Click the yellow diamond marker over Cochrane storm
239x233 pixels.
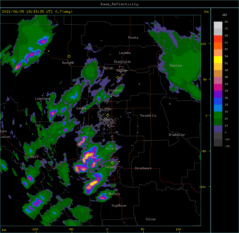[94, 164]
